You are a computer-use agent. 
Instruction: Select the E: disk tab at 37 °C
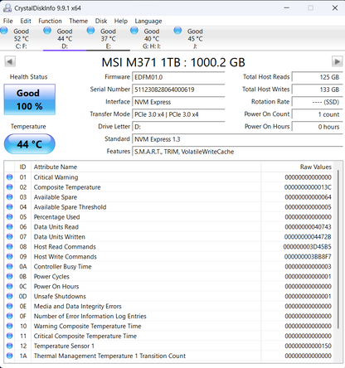(x=108, y=38)
